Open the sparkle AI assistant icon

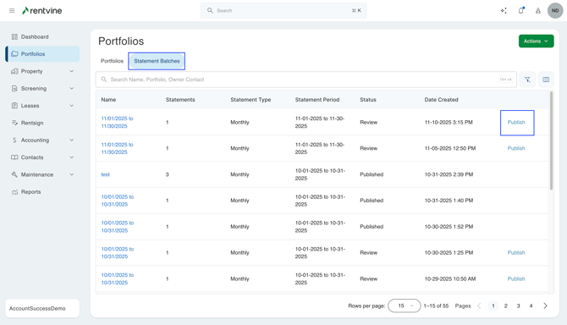pos(504,10)
